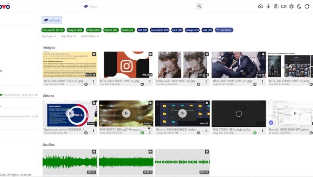
Task: Click AI badge on Taping our convo video
Action: pyautogui.click(x=86, y=133)
